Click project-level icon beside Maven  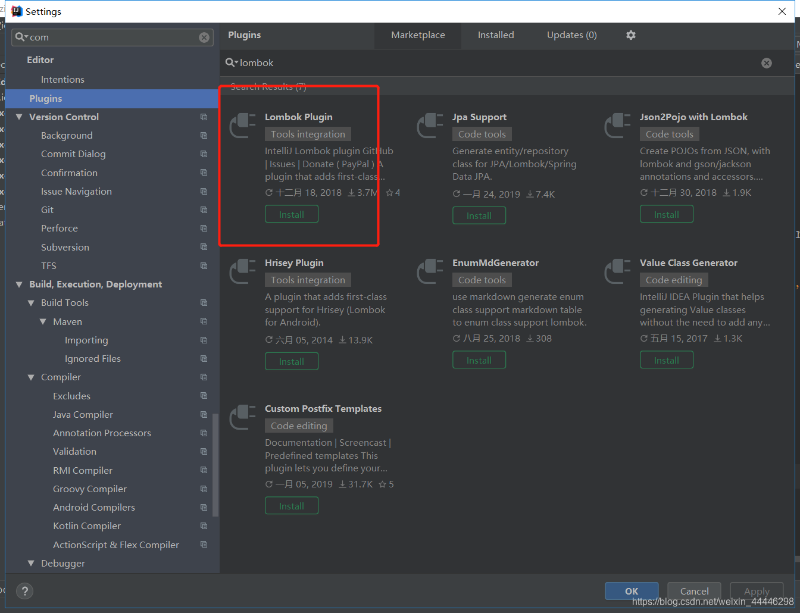[204, 321]
